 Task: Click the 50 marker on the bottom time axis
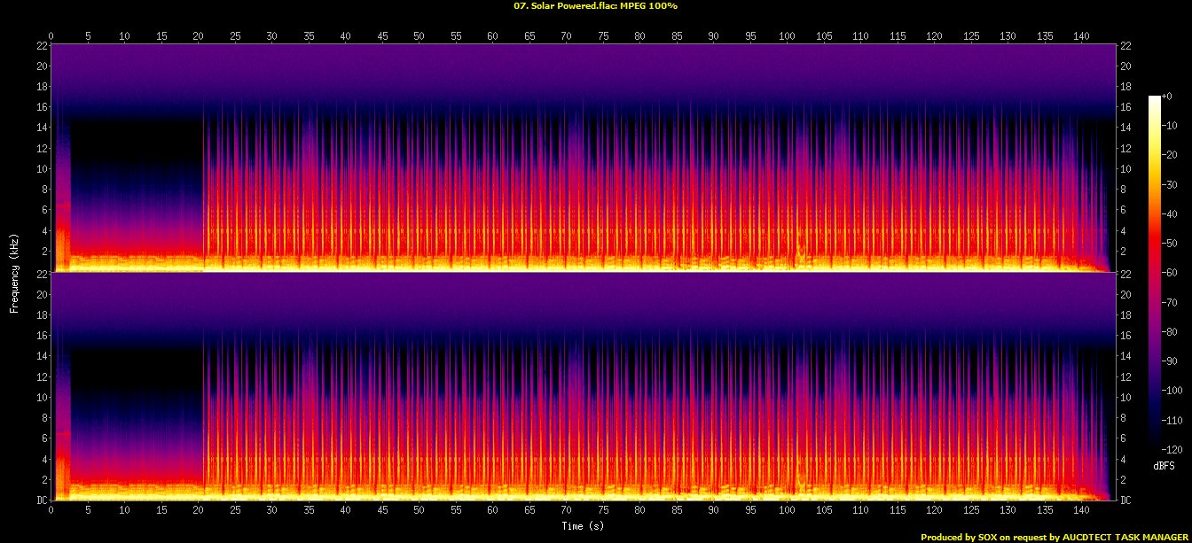(x=419, y=512)
